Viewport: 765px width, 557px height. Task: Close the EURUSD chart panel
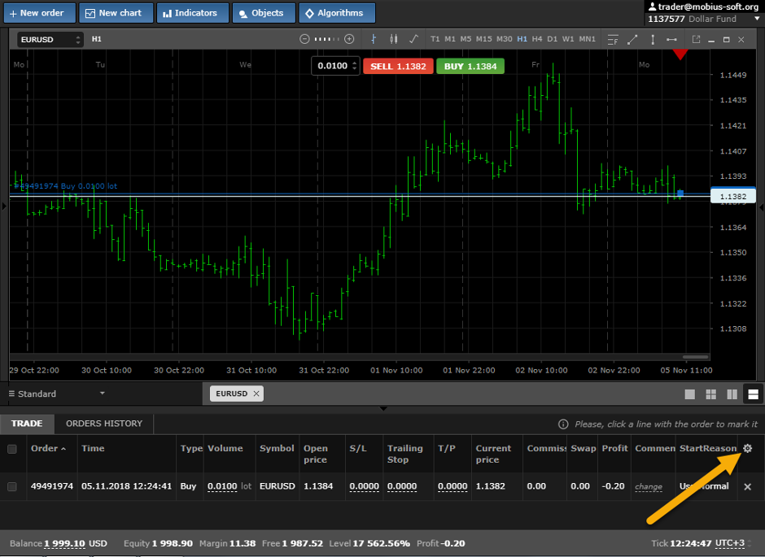(x=741, y=40)
